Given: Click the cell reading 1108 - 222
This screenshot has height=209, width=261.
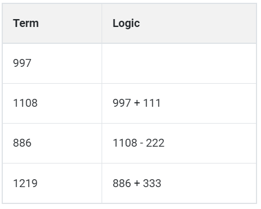Looking at the screenshot, I should (x=179, y=143).
